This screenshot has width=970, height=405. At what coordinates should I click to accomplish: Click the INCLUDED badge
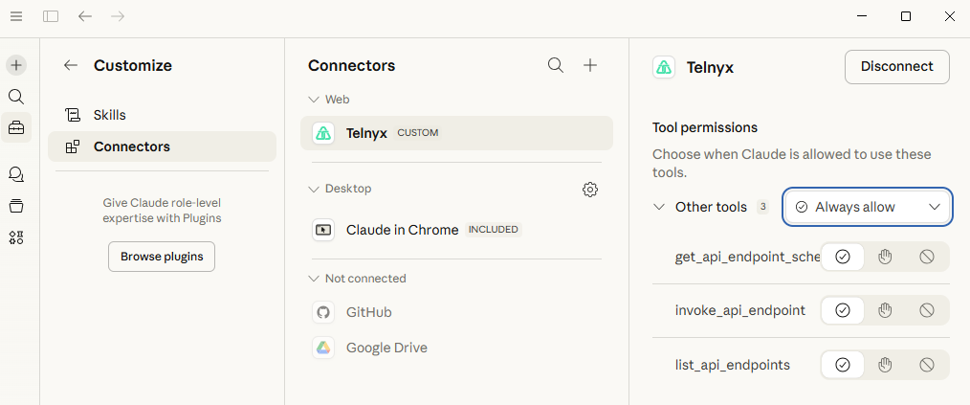point(493,230)
